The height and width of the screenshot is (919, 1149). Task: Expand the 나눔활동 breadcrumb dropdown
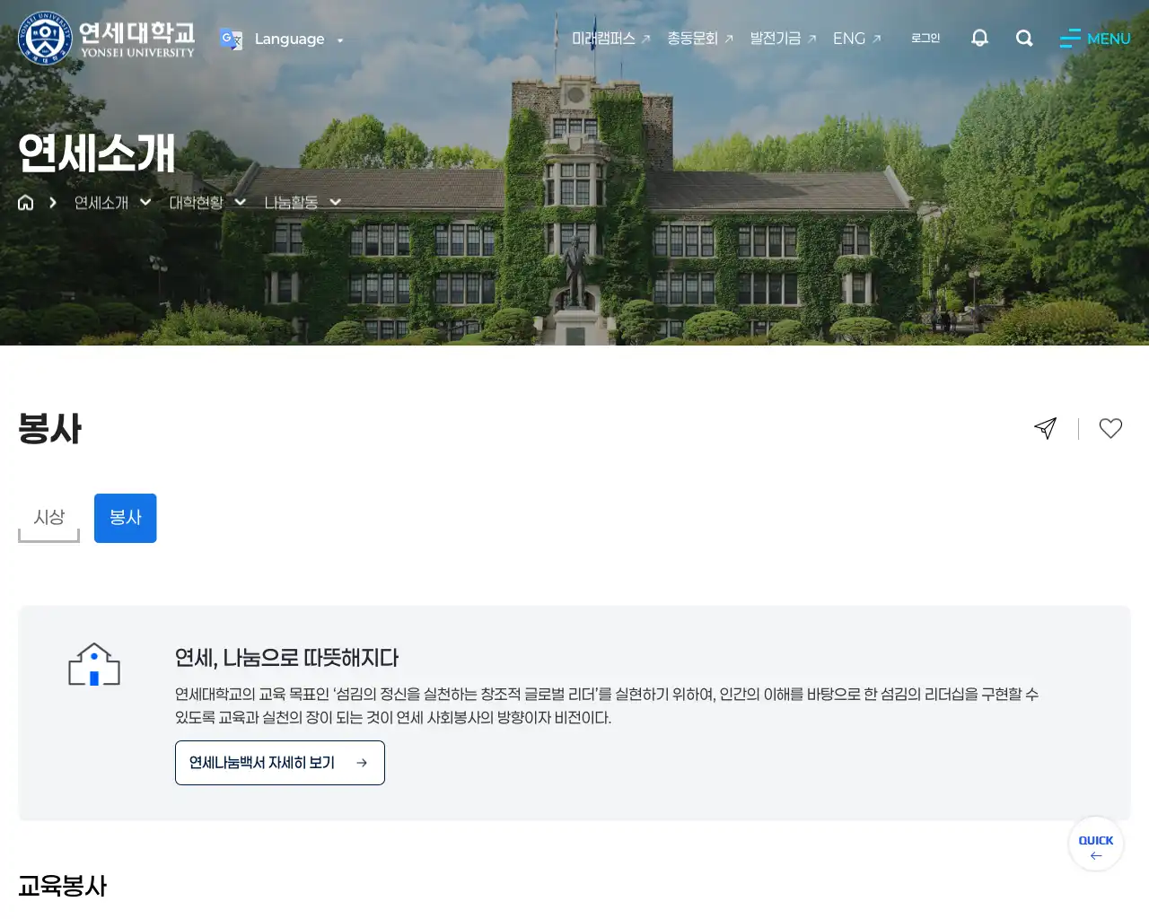(303, 202)
